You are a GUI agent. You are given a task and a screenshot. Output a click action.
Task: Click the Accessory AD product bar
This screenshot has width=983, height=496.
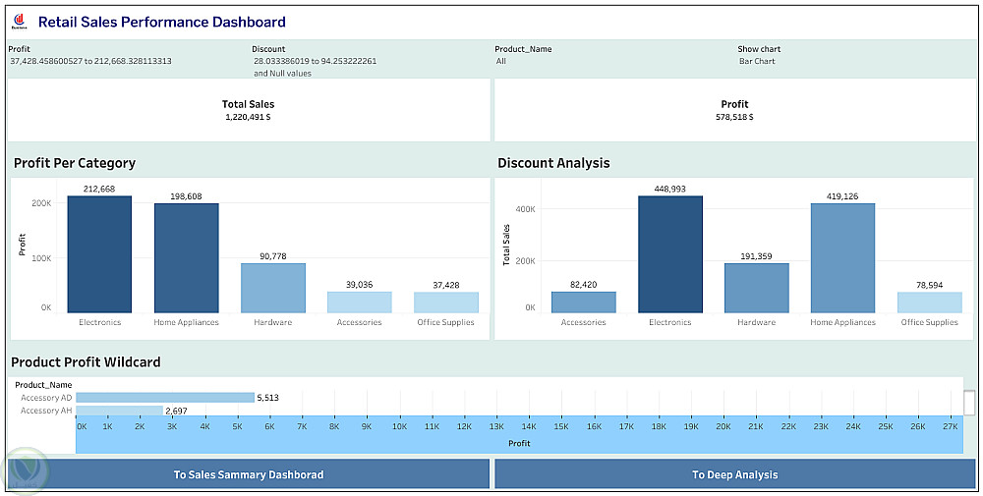point(164,398)
